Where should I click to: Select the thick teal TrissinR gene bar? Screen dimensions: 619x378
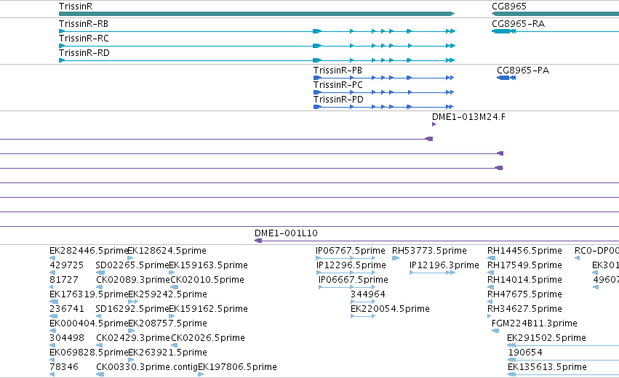257,14
